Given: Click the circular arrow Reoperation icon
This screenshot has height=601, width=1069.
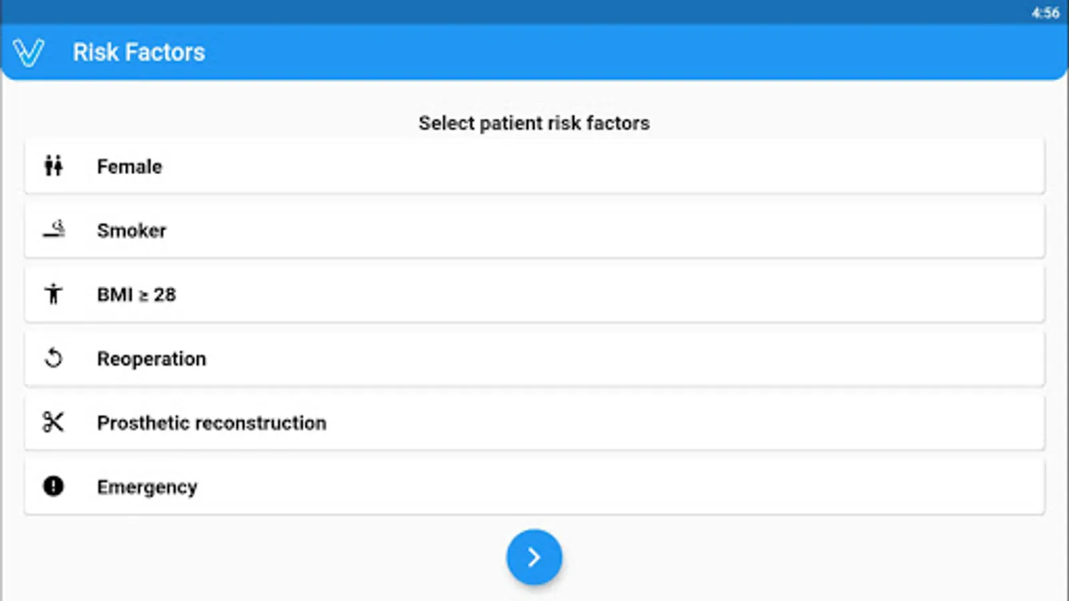Looking at the screenshot, I should click(53, 359).
